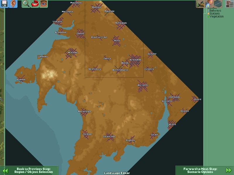Screen dimensions: 234x175
Task: Click the Llandudno town label
Action: tap(43, 56)
